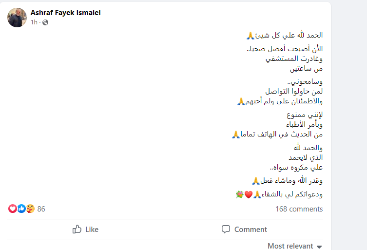Click the Care hugging-face reaction icon
The width and height of the screenshot is (367, 250).
click(x=30, y=209)
